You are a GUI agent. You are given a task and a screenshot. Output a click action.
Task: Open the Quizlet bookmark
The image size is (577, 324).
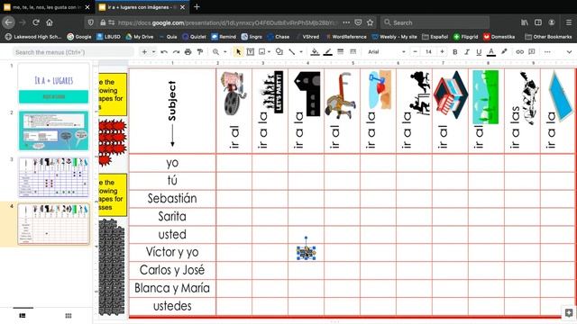click(194, 37)
